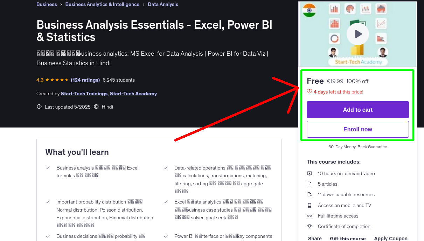Click checkmark beside Excel formulas item

(48, 168)
